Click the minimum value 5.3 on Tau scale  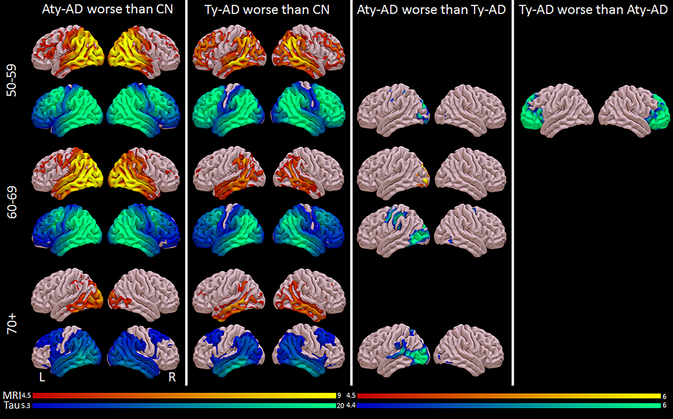(26, 406)
